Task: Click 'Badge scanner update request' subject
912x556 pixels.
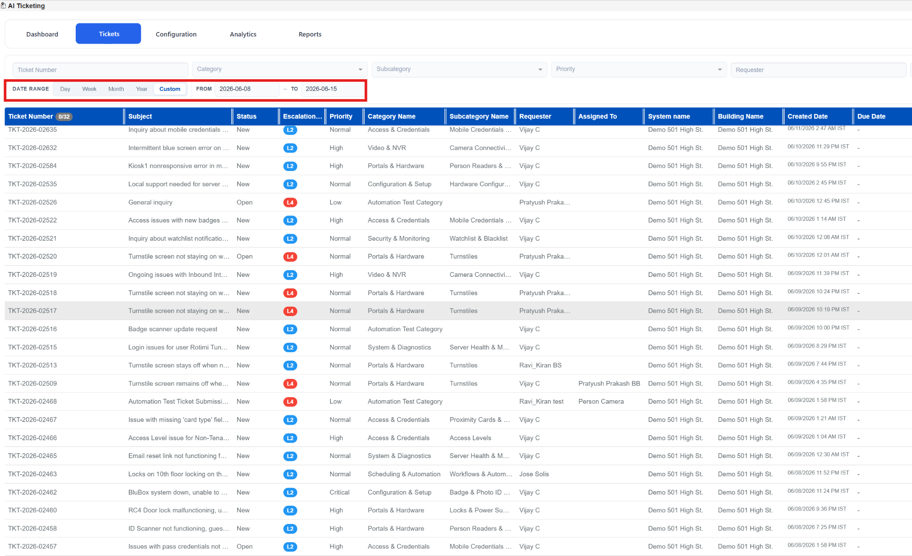Action: click(173, 329)
